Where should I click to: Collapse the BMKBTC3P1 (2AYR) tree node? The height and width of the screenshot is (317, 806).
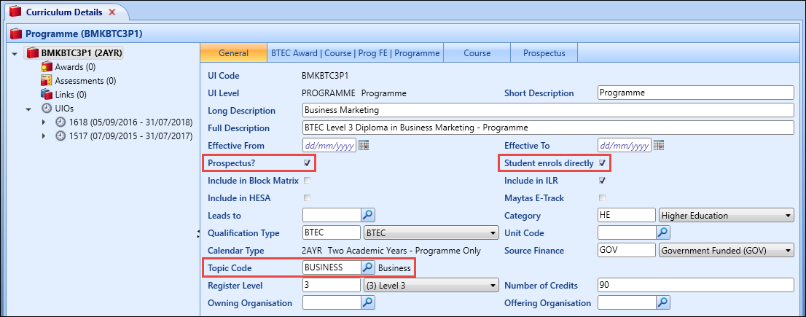13,52
